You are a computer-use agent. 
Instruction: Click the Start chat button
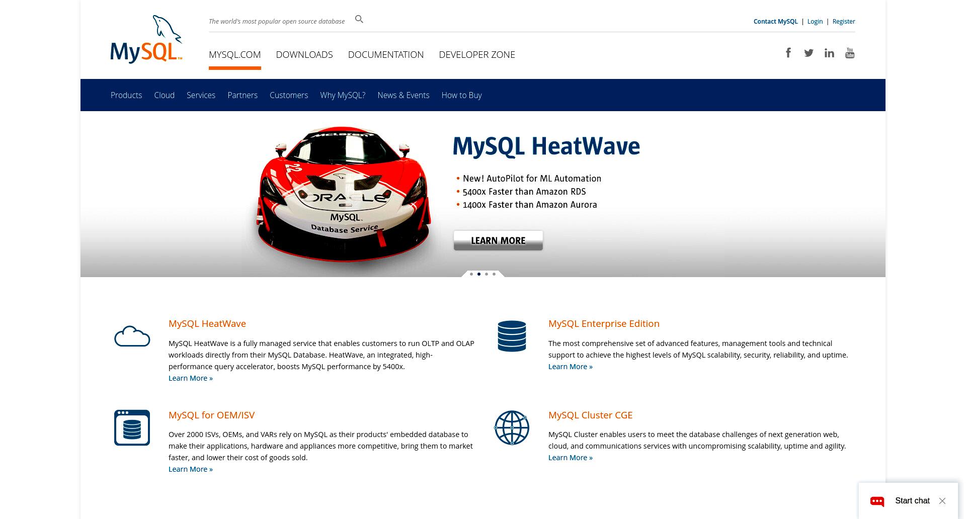pyautogui.click(x=912, y=501)
